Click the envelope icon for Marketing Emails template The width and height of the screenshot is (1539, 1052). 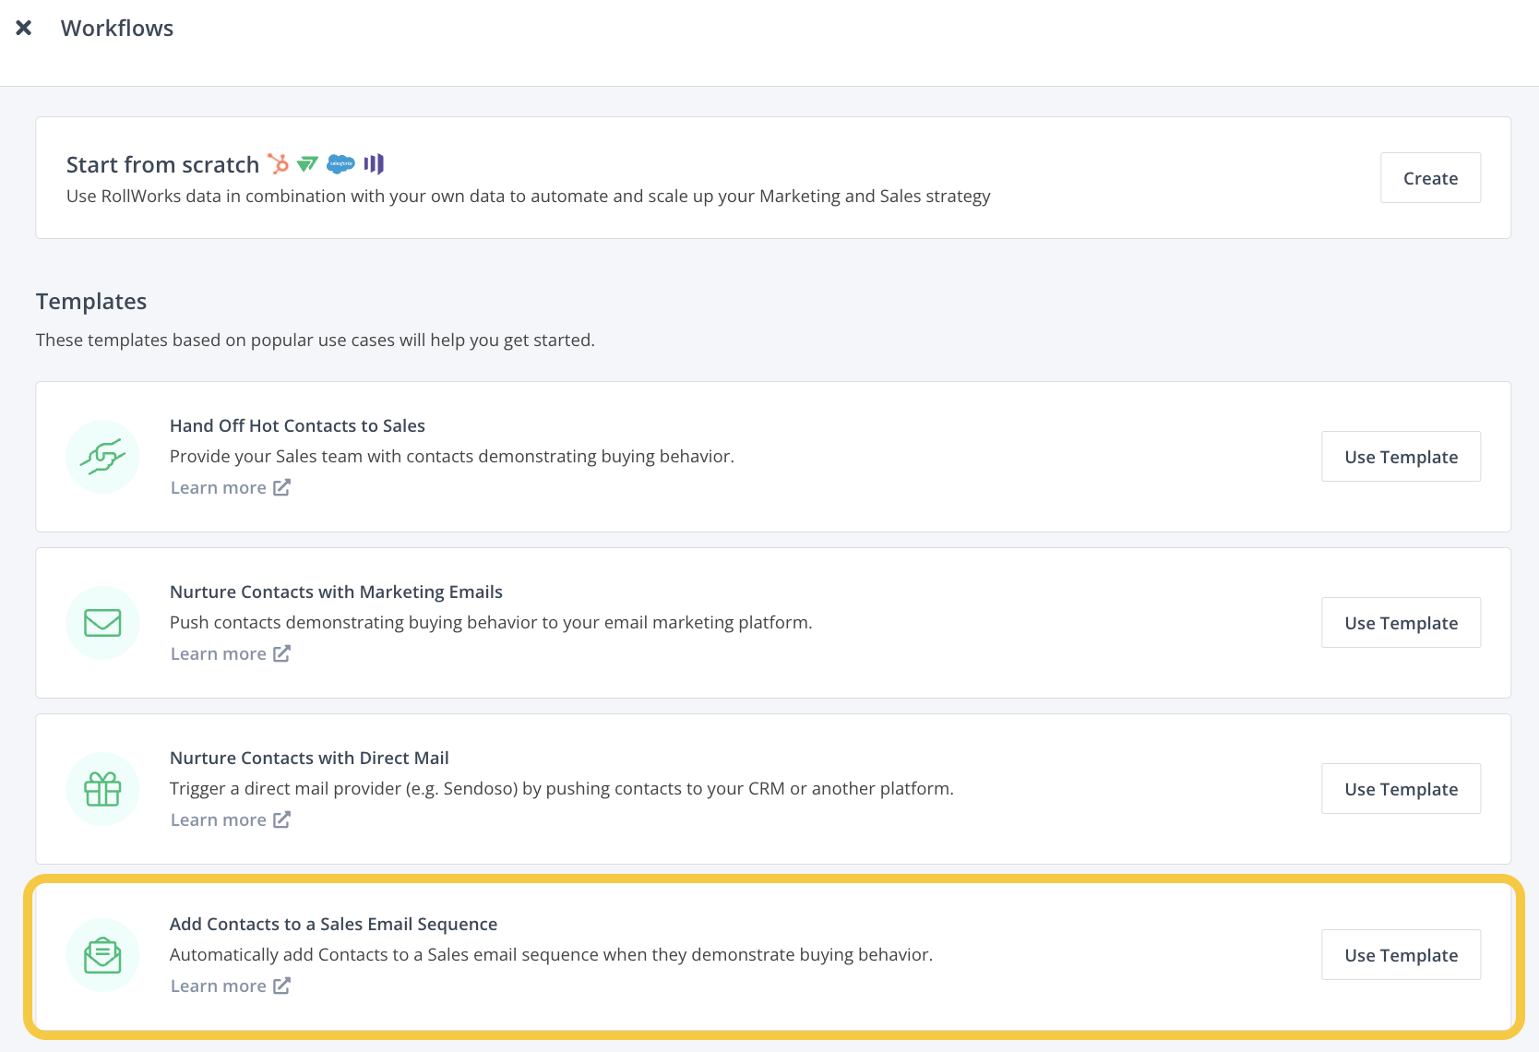pyautogui.click(x=102, y=623)
